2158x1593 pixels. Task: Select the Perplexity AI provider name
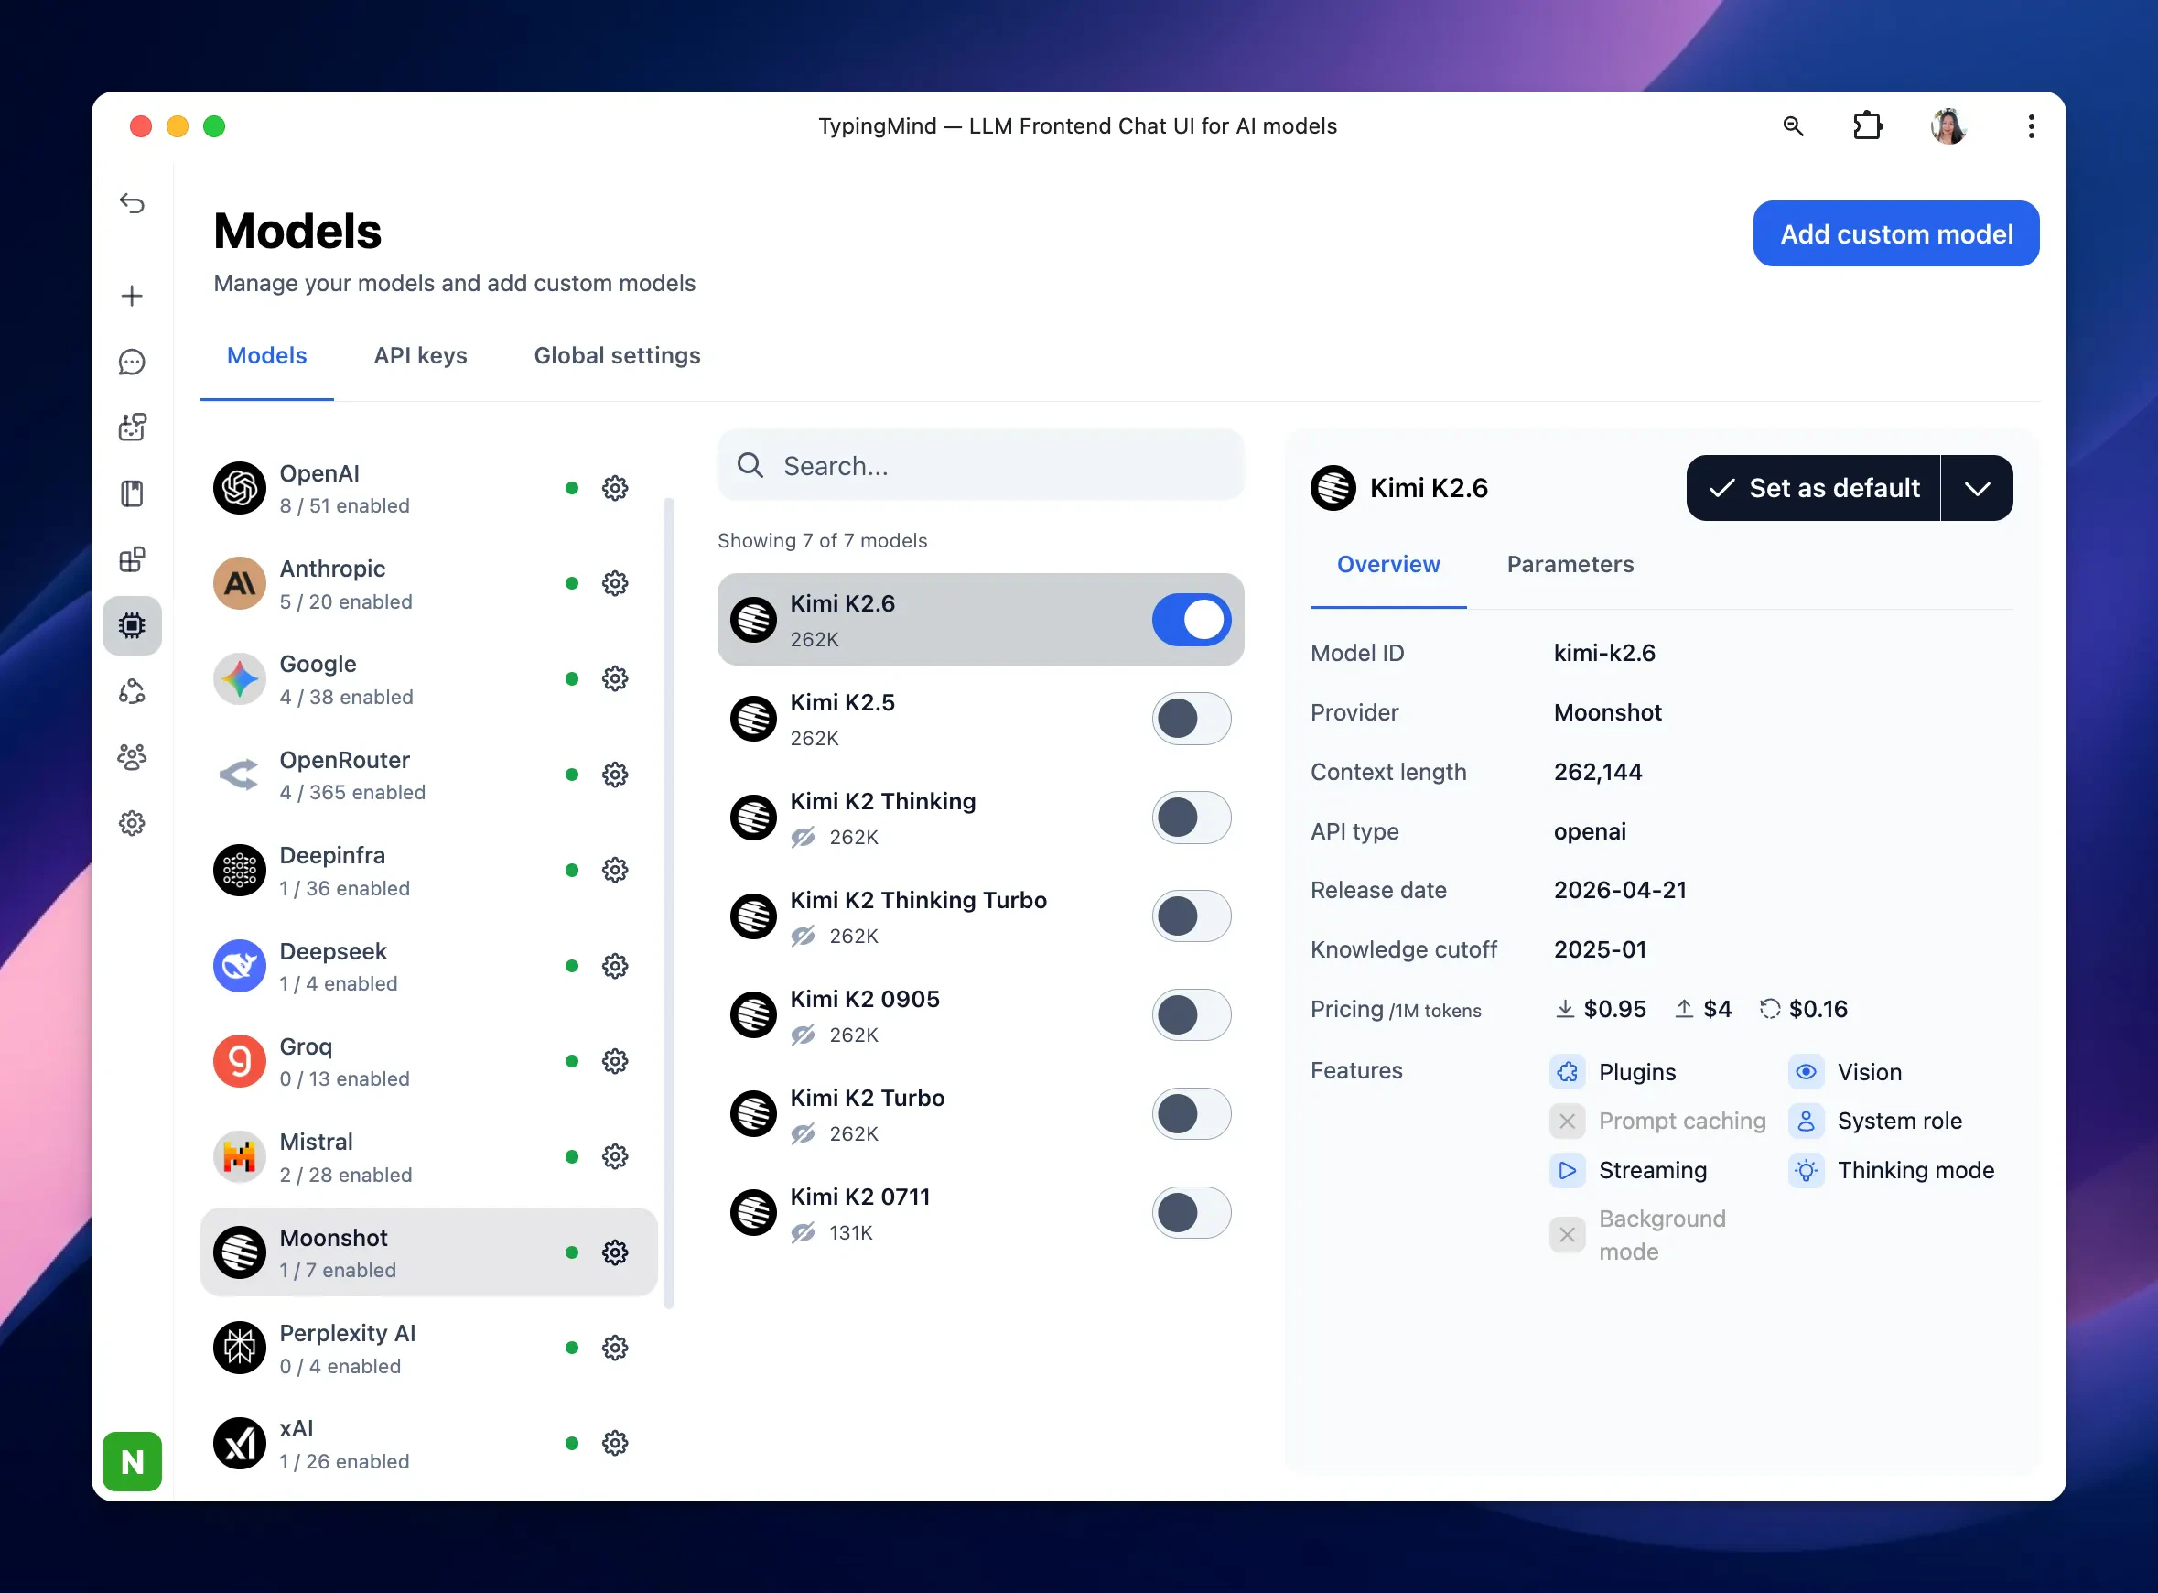347,1334
